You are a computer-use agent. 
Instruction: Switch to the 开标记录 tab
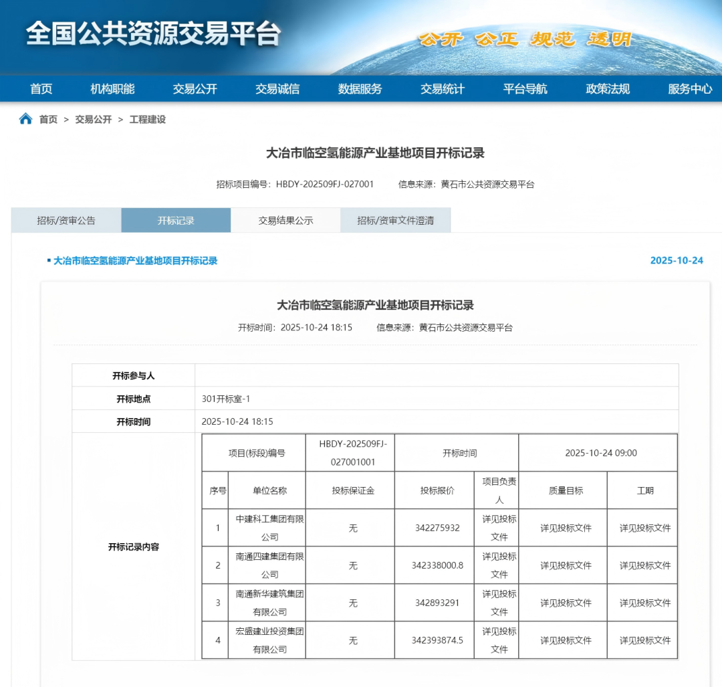tap(175, 220)
